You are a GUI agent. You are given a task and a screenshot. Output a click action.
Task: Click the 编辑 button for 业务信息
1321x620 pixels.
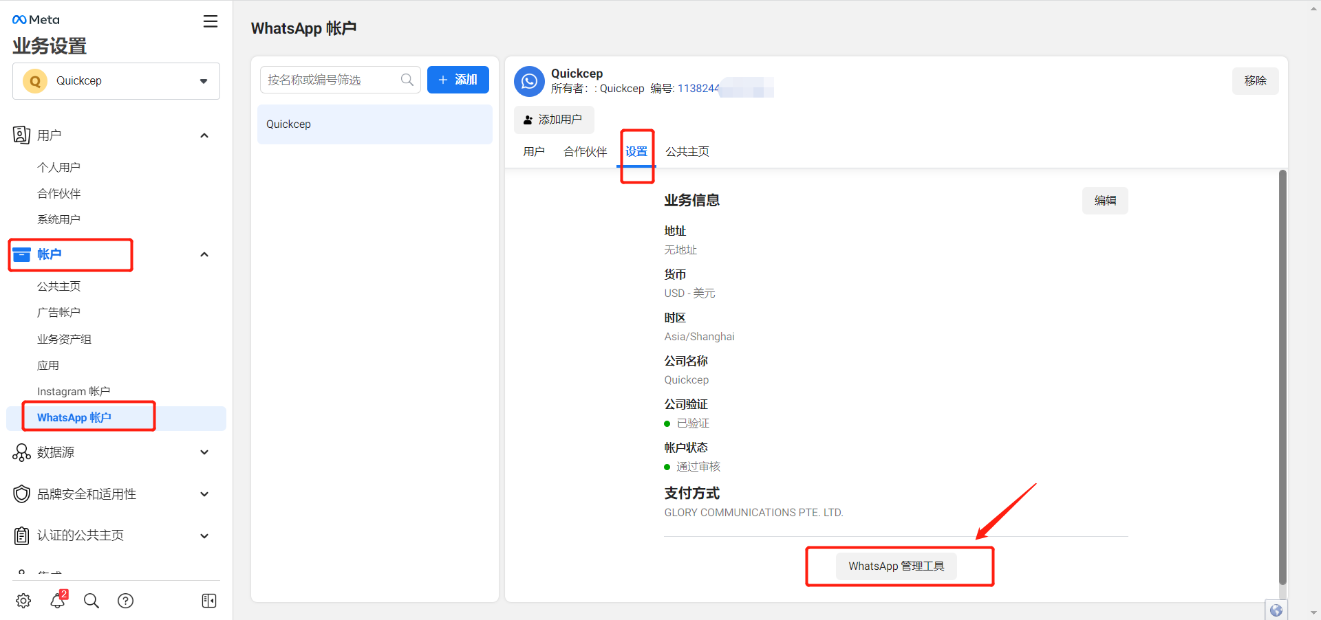coord(1105,201)
